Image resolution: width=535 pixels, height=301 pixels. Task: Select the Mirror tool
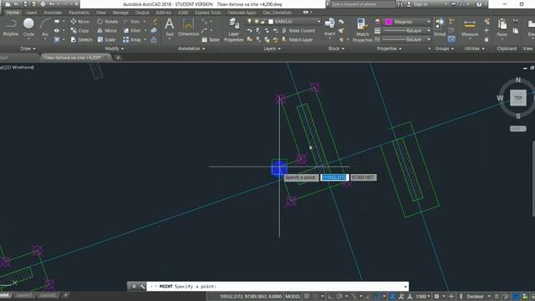click(107, 30)
